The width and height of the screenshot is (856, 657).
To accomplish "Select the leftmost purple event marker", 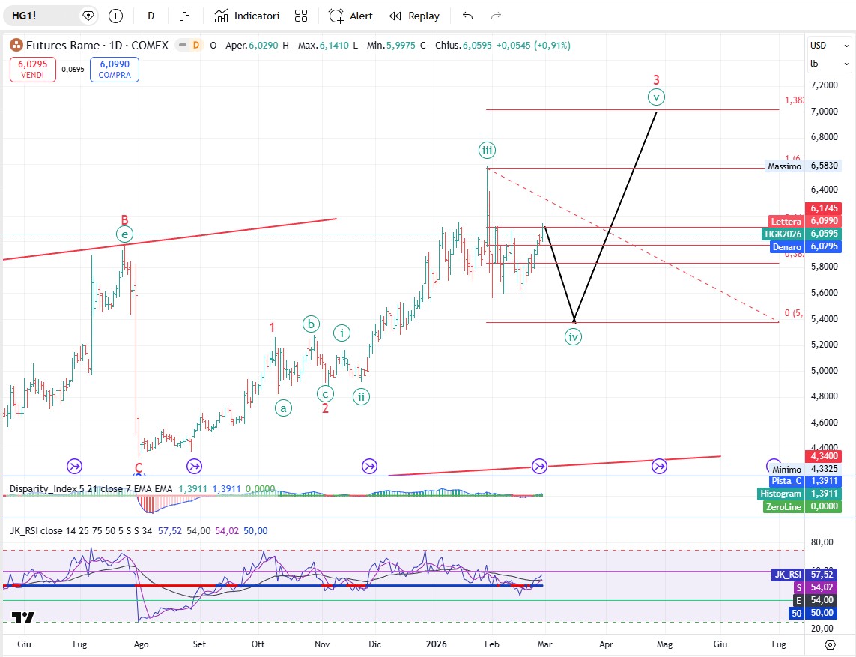I will click(x=75, y=467).
